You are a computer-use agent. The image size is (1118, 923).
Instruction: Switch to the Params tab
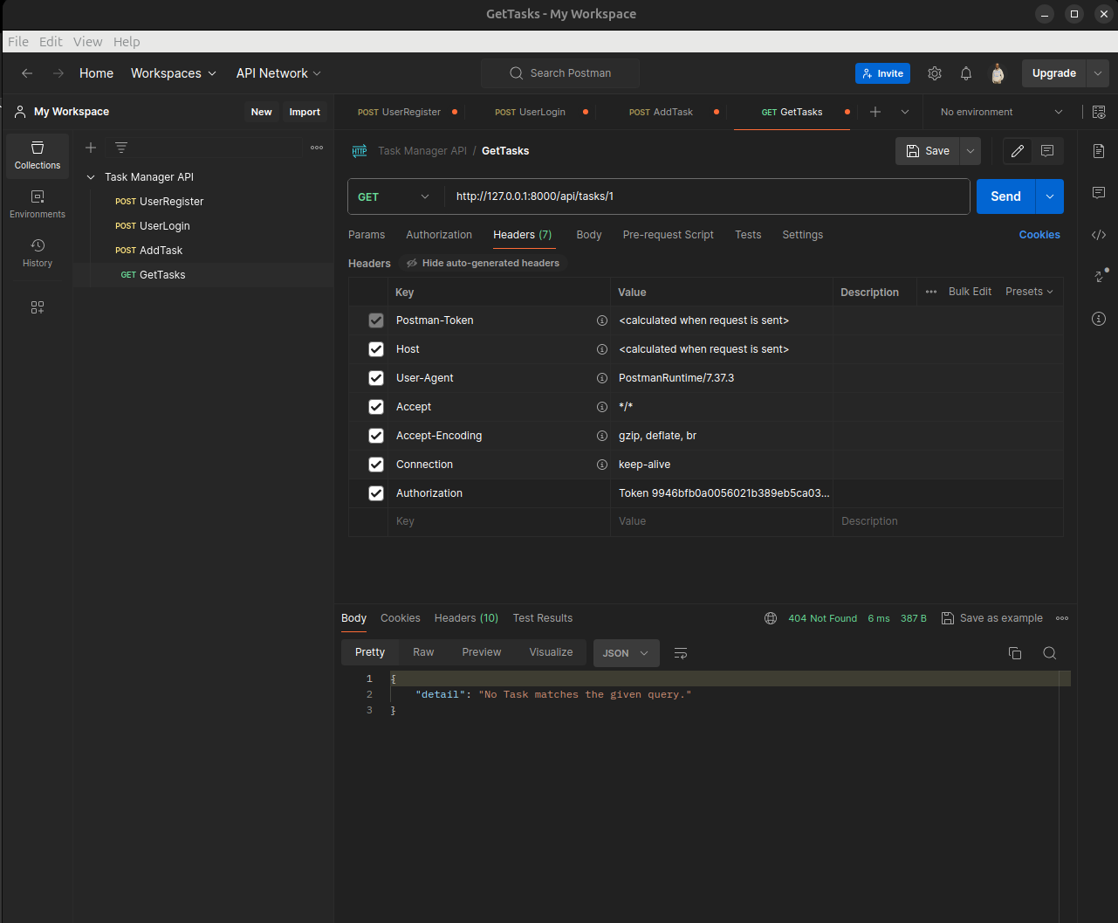(x=367, y=235)
